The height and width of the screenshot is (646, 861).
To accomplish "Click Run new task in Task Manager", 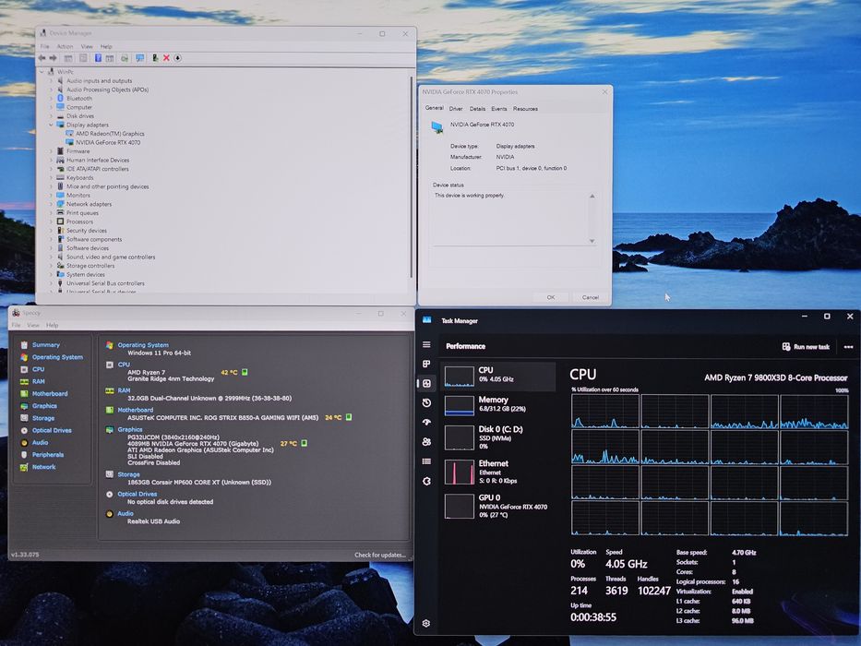I will (806, 347).
